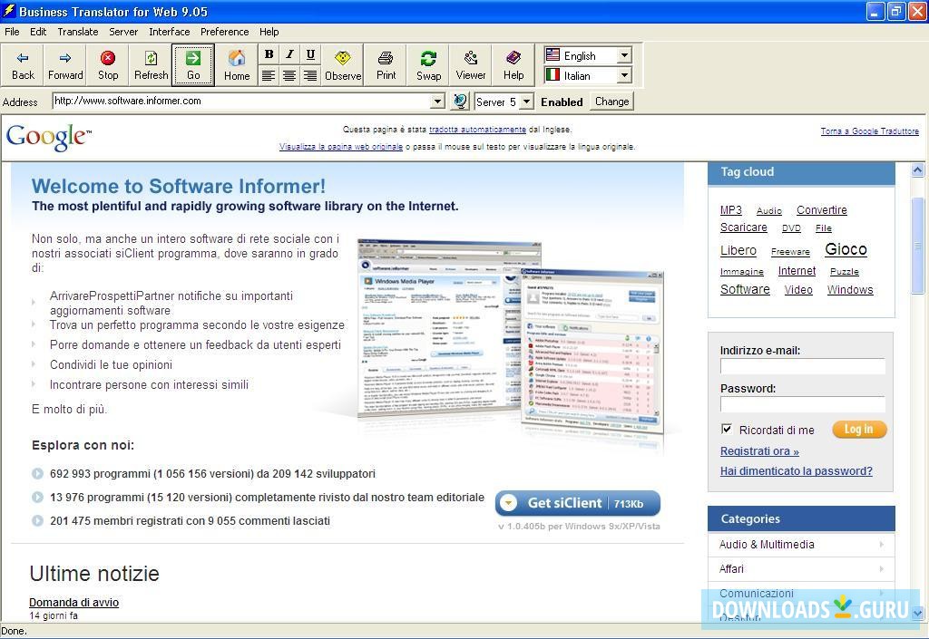Screen dimensions: 929x639
Task: Expand the Server 5 selector
Action: (x=525, y=102)
